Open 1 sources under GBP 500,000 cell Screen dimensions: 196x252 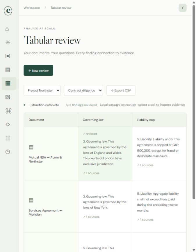click(x=145, y=165)
